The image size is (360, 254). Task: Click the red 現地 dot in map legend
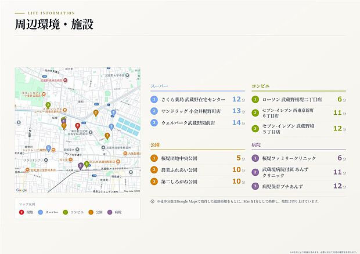(21, 212)
